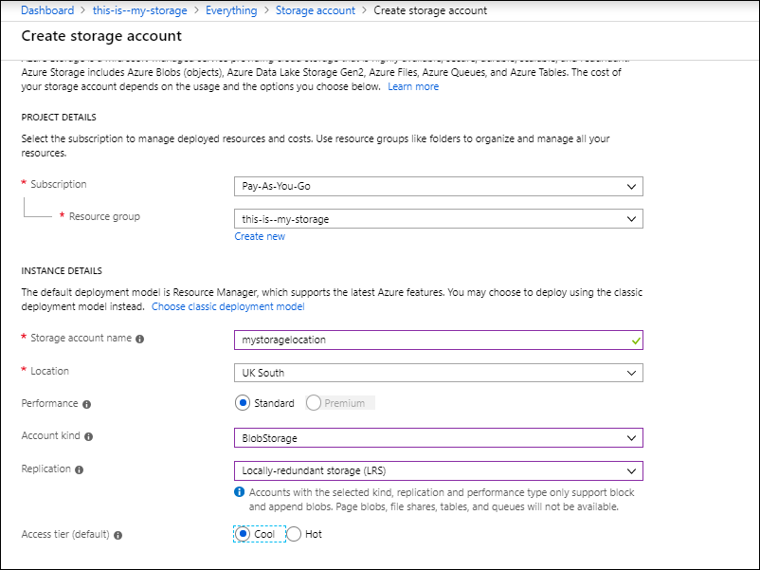Open the Subscription dropdown
Viewport: 760px width, 570px height.
tap(438, 187)
